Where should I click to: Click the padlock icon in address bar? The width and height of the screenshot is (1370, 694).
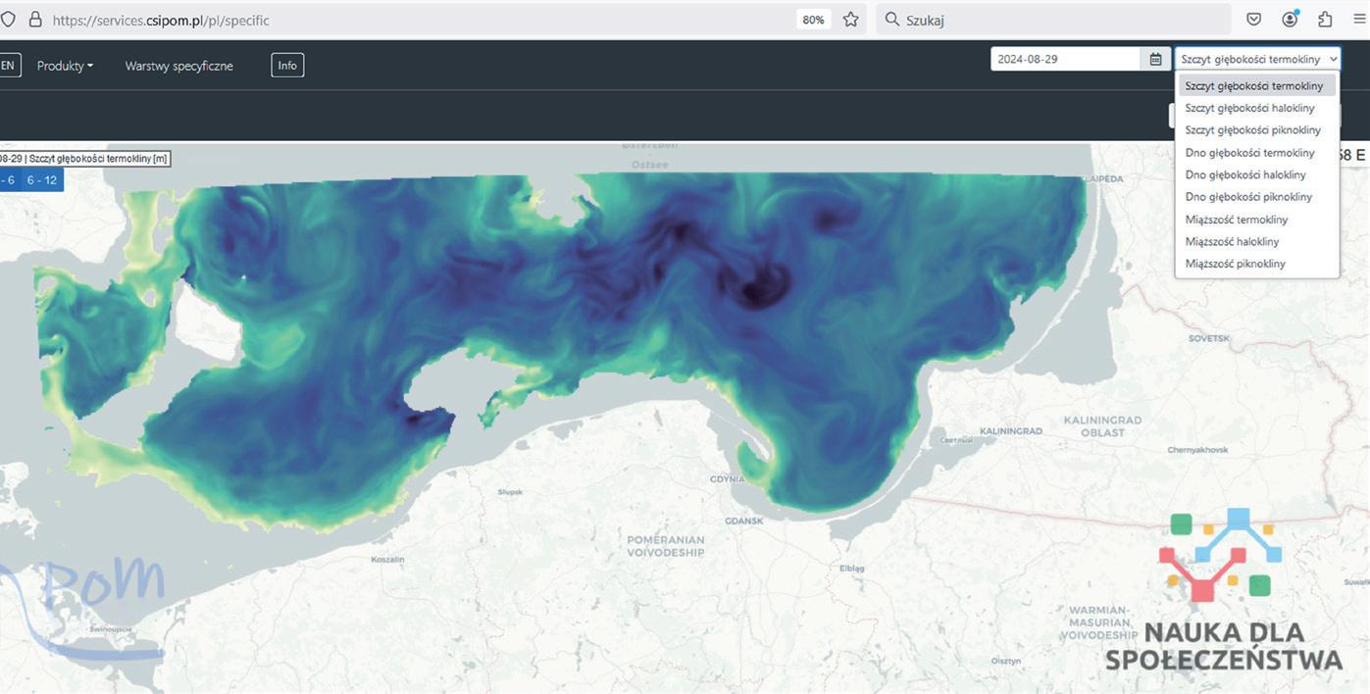point(35,20)
